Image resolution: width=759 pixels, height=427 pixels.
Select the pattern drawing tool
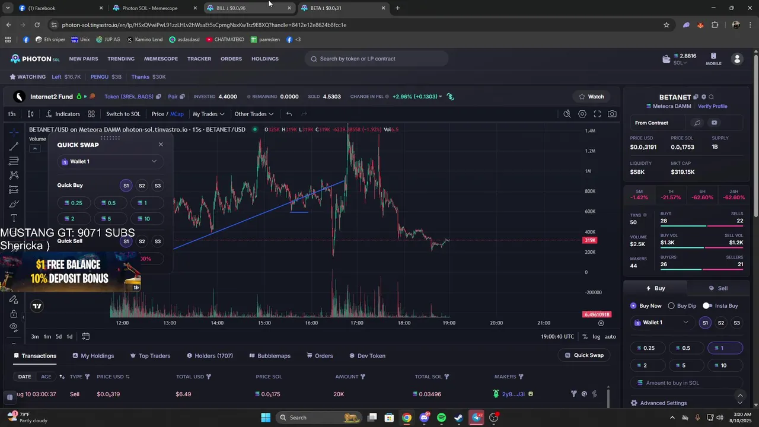coord(14,175)
